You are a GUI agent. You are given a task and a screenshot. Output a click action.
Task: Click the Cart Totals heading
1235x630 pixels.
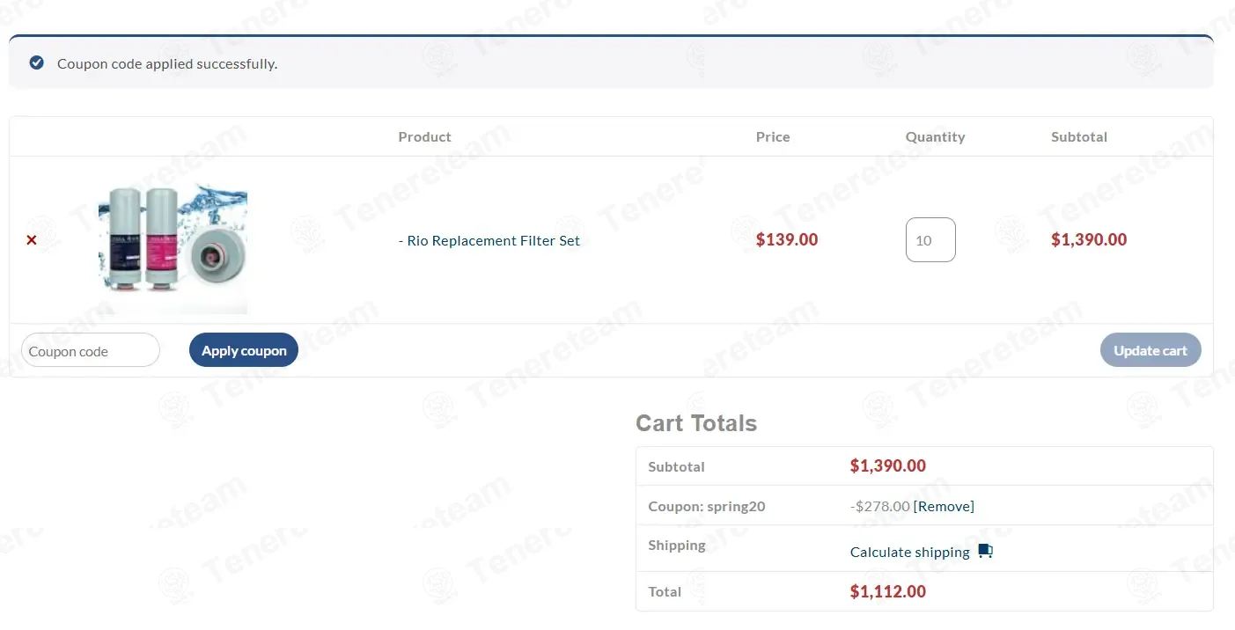coord(696,423)
